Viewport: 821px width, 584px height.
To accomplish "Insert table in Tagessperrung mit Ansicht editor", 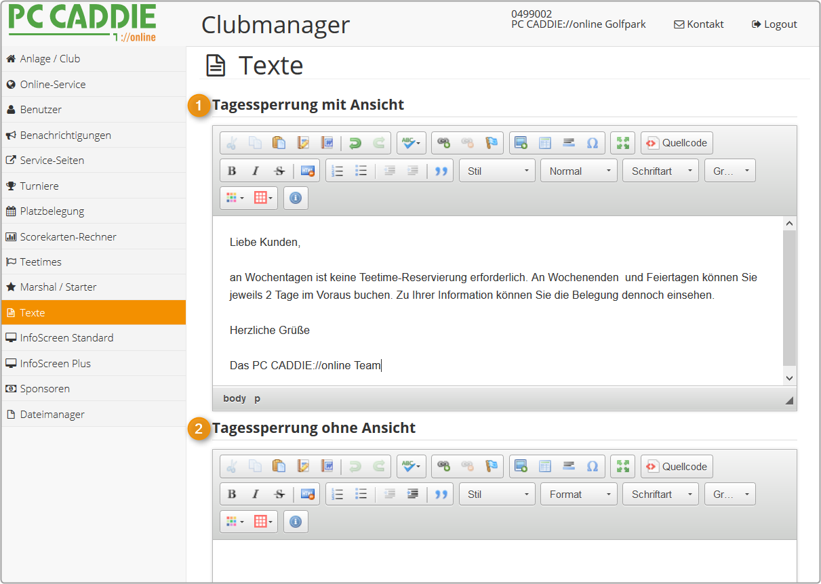I will 545,143.
